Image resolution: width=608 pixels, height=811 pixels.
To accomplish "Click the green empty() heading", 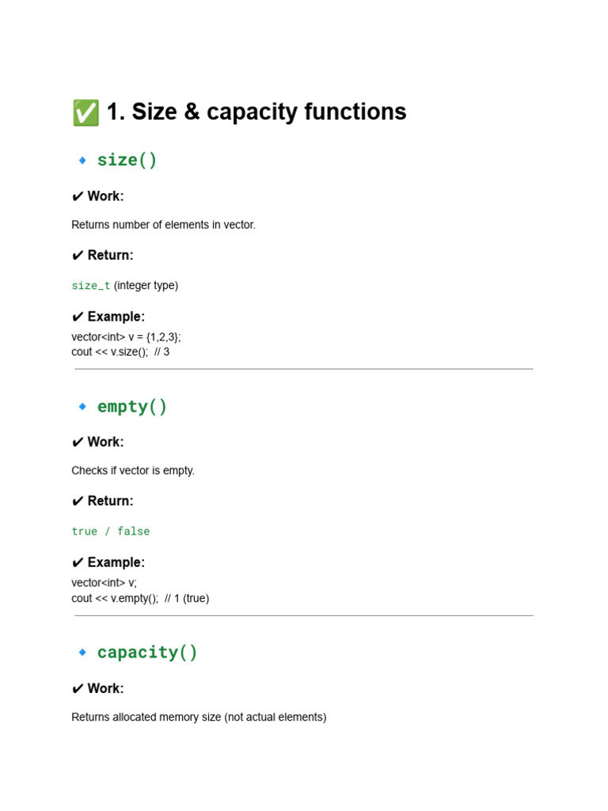I will 132,406.
